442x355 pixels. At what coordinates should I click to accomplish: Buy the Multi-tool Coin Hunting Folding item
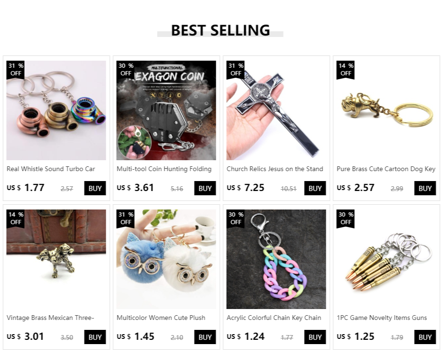pyautogui.click(x=205, y=188)
